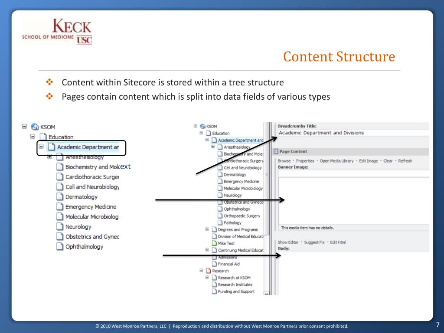
Task: Select Cardiothoracic Surgery in left tree
Action: point(92,177)
